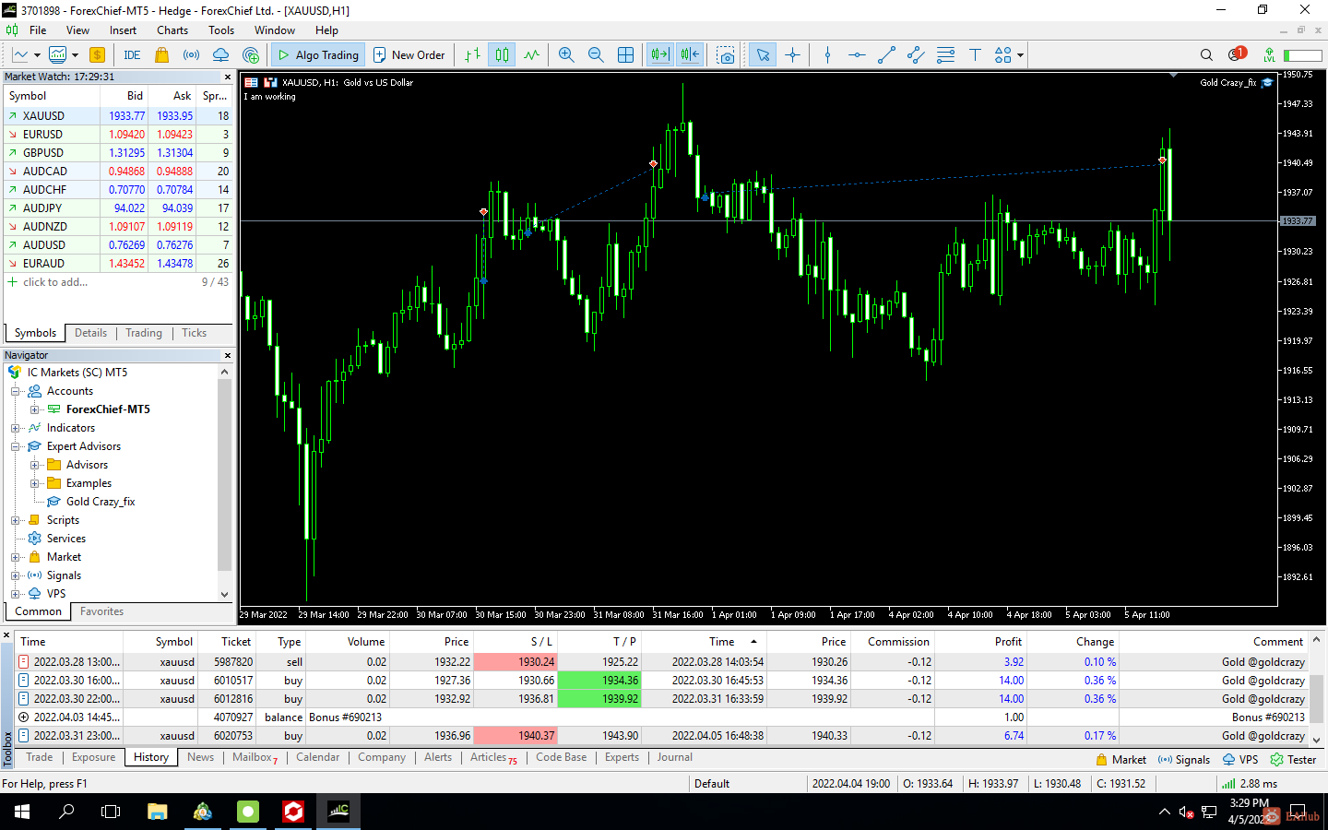Viewport: 1328px width, 830px height.
Task: Switch to the Details tab in Market Watch
Action: click(x=90, y=333)
